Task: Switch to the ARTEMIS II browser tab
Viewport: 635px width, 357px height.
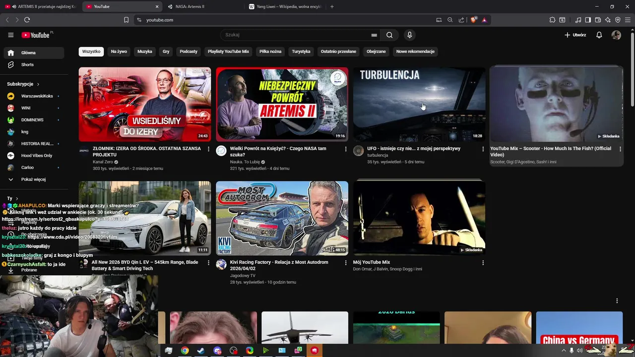Action: (41, 6)
